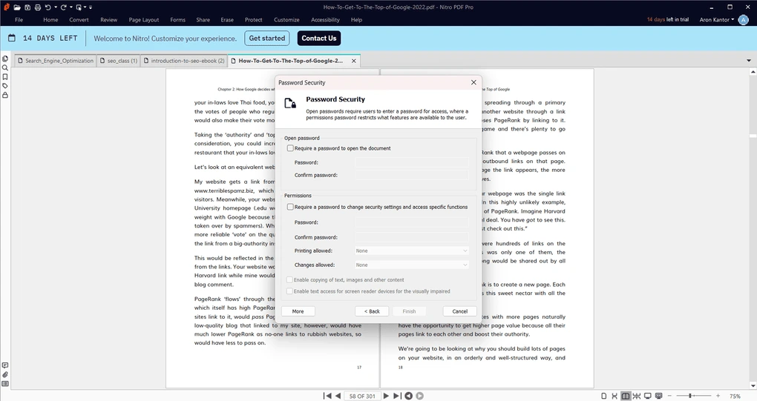Click the 'Get started' button
The height and width of the screenshot is (401, 757).
(x=267, y=38)
